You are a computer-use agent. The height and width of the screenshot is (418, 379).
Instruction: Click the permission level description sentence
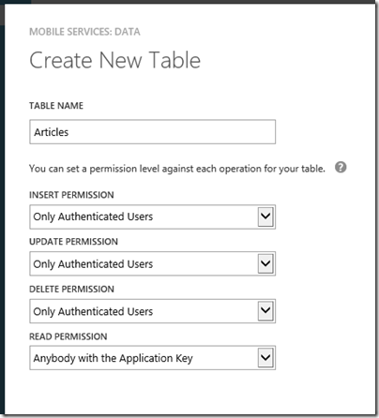pyautogui.click(x=177, y=169)
